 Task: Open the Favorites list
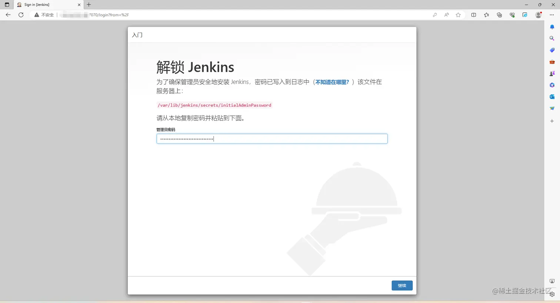pos(486,15)
